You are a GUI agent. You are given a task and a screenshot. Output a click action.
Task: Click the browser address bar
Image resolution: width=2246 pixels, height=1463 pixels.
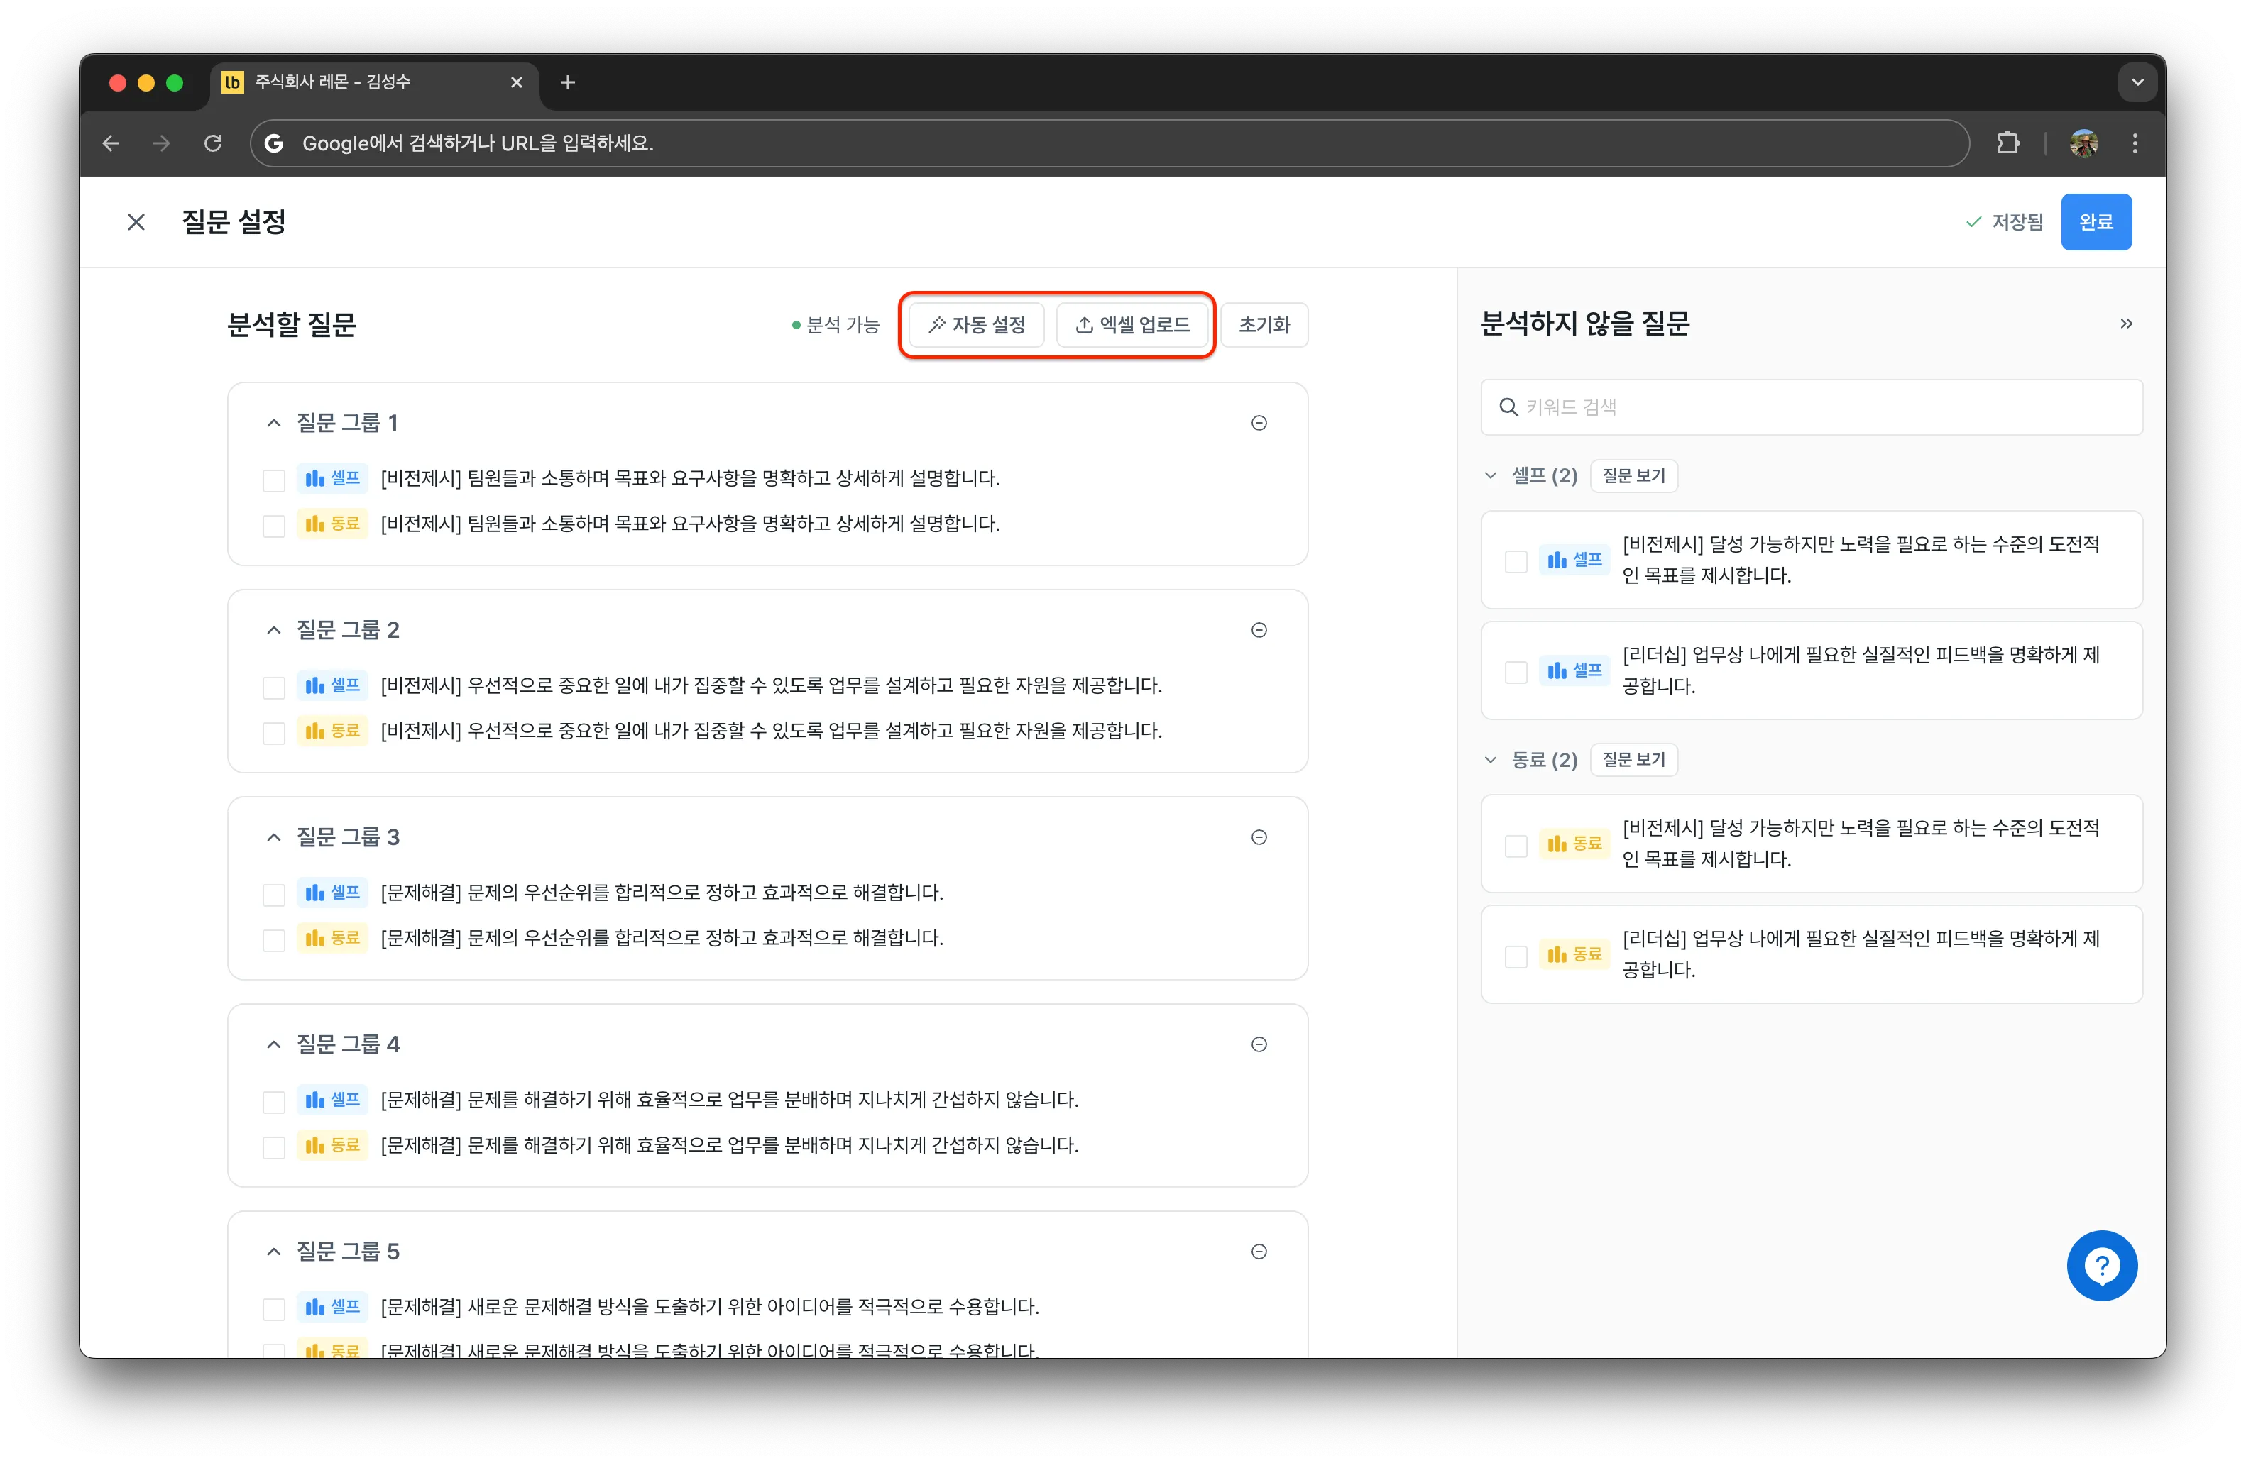point(1109,143)
